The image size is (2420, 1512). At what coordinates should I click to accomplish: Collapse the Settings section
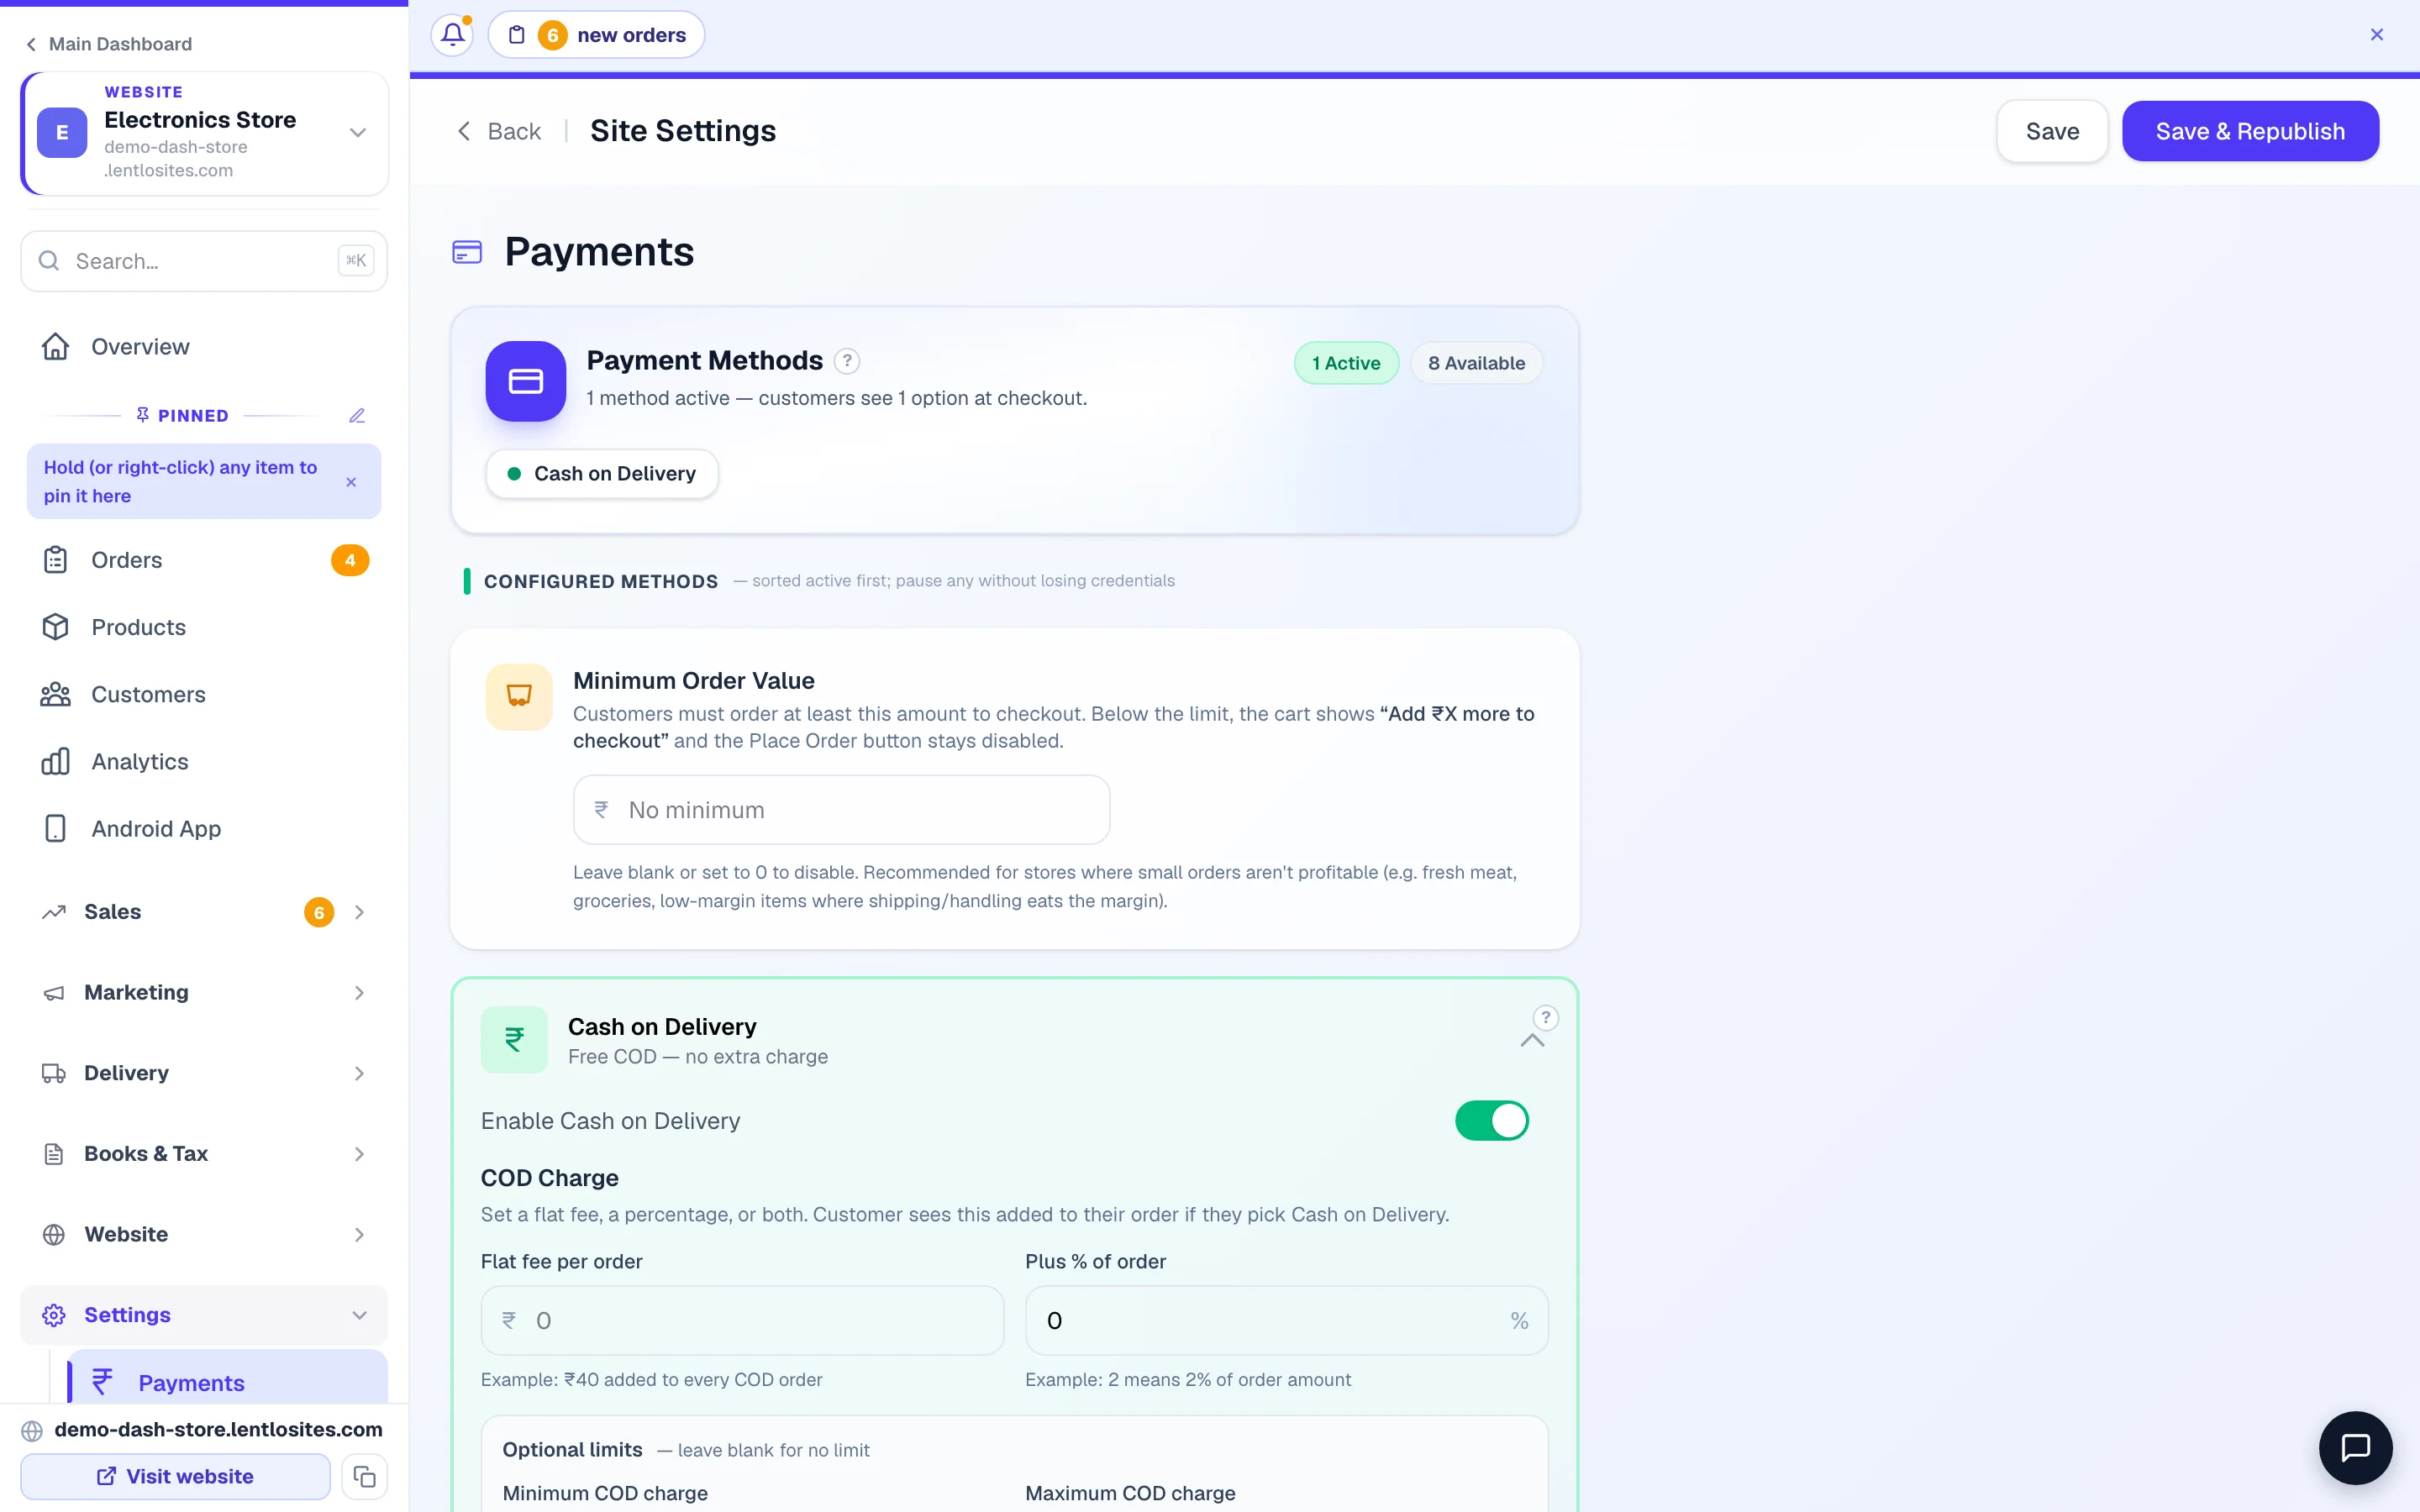(204, 1315)
